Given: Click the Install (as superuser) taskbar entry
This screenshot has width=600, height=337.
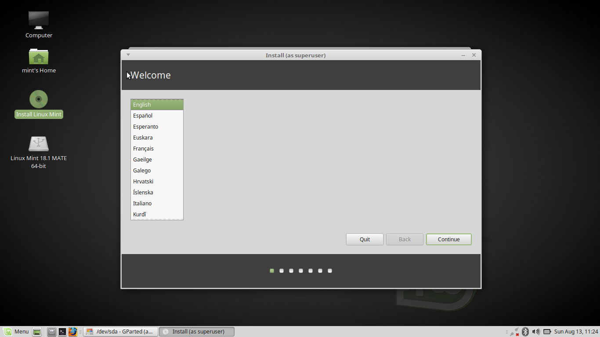Looking at the screenshot, I should point(196,332).
